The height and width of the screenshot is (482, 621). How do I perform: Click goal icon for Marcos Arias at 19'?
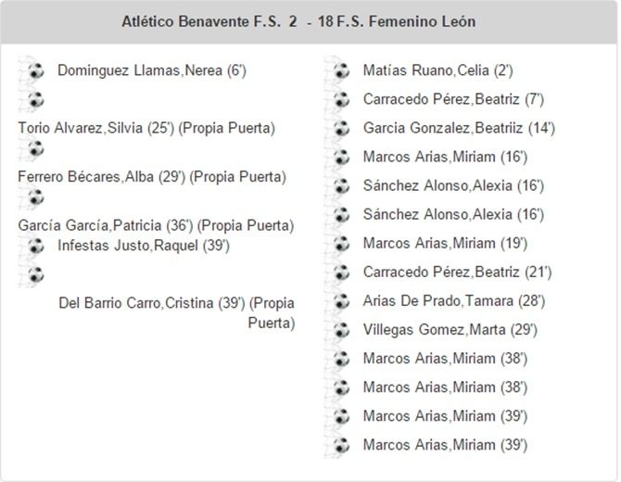(341, 244)
